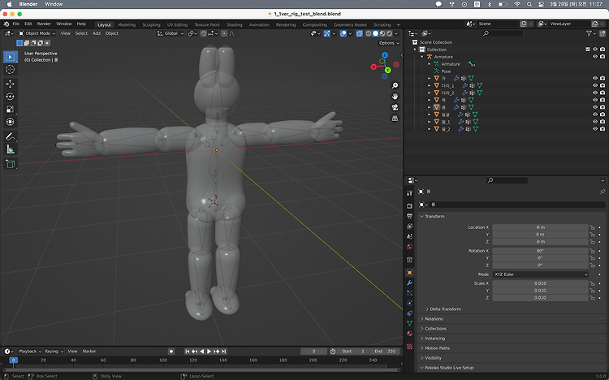Activate the Rotate tool
The image size is (609, 380).
point(11,97)
